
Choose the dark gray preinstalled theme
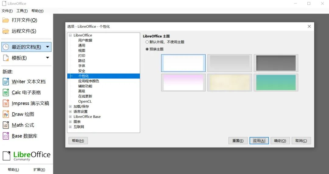[276, 63]
